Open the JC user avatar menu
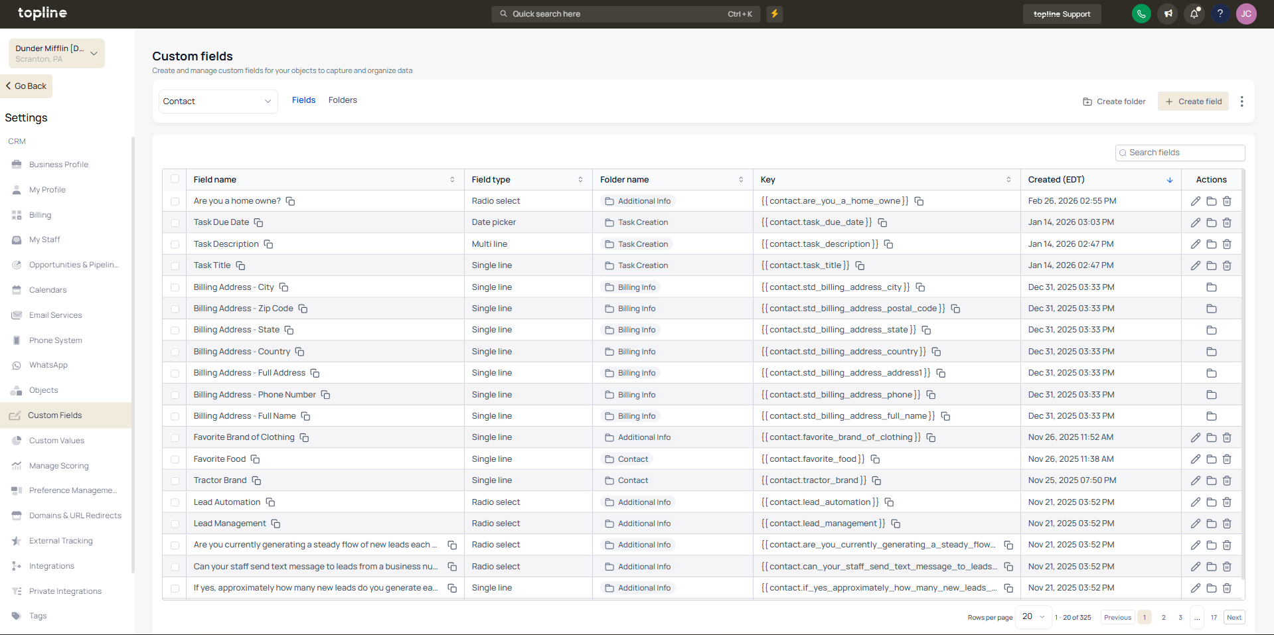The image size is (1274, 635). (1247, 14)
